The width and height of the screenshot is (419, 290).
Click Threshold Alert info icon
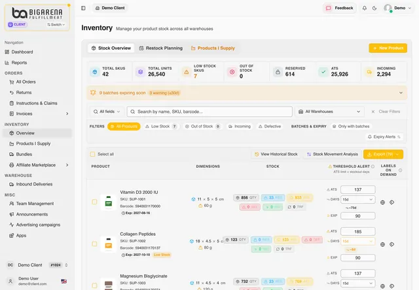[373, 167]
